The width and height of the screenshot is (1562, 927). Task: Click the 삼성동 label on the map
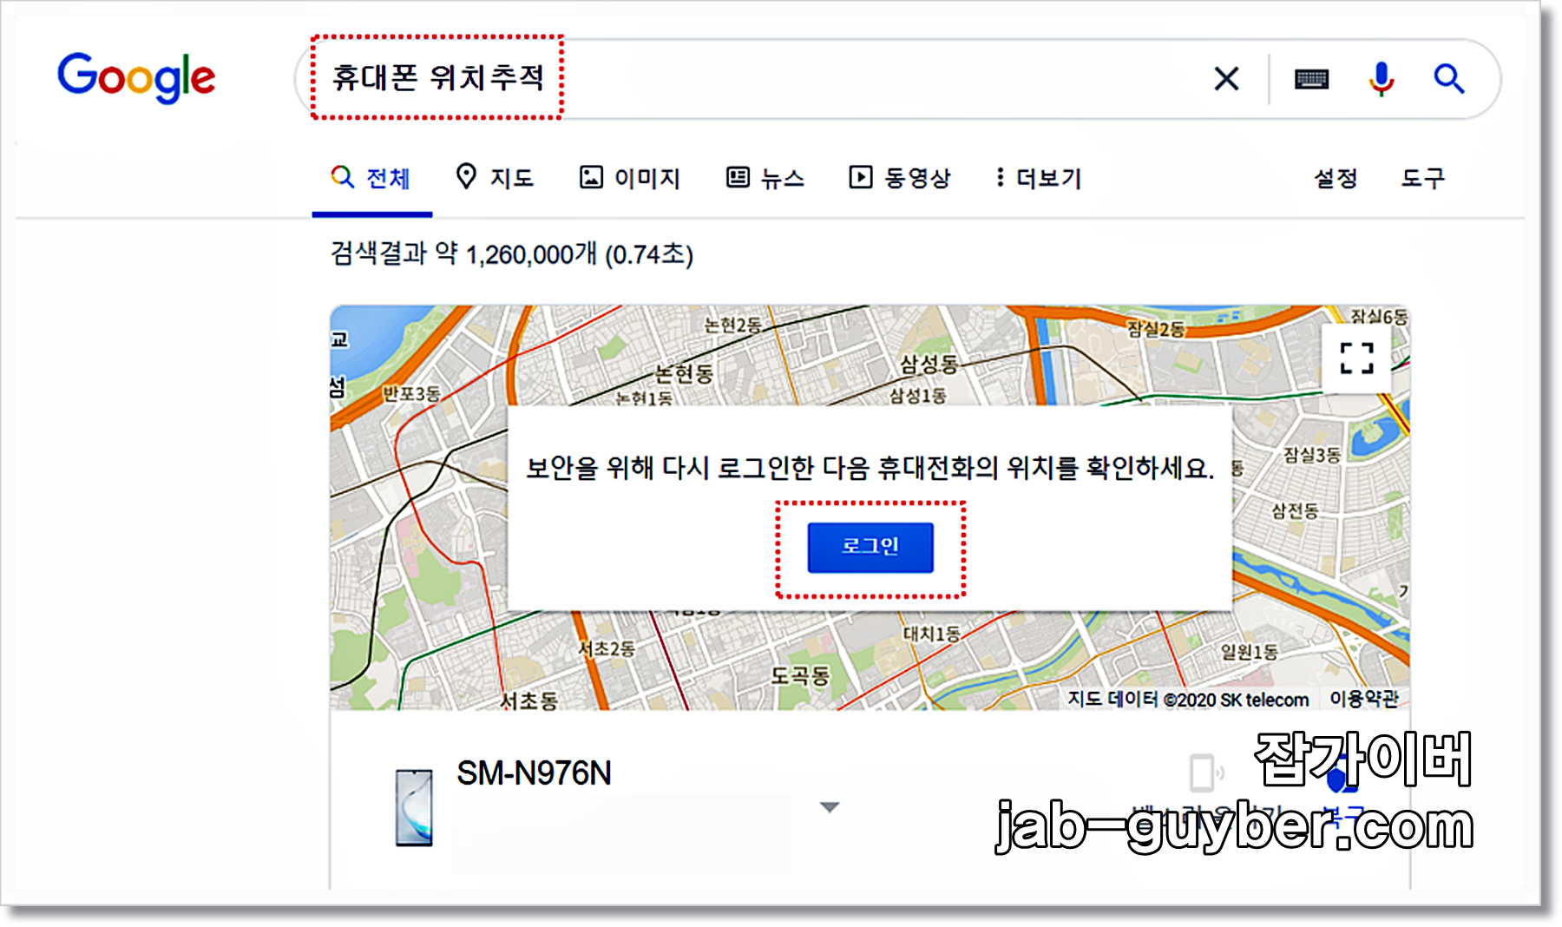929,365
